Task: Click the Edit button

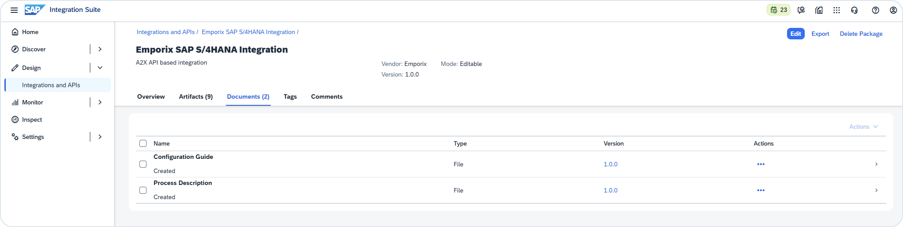Action: tap(796, 34)
